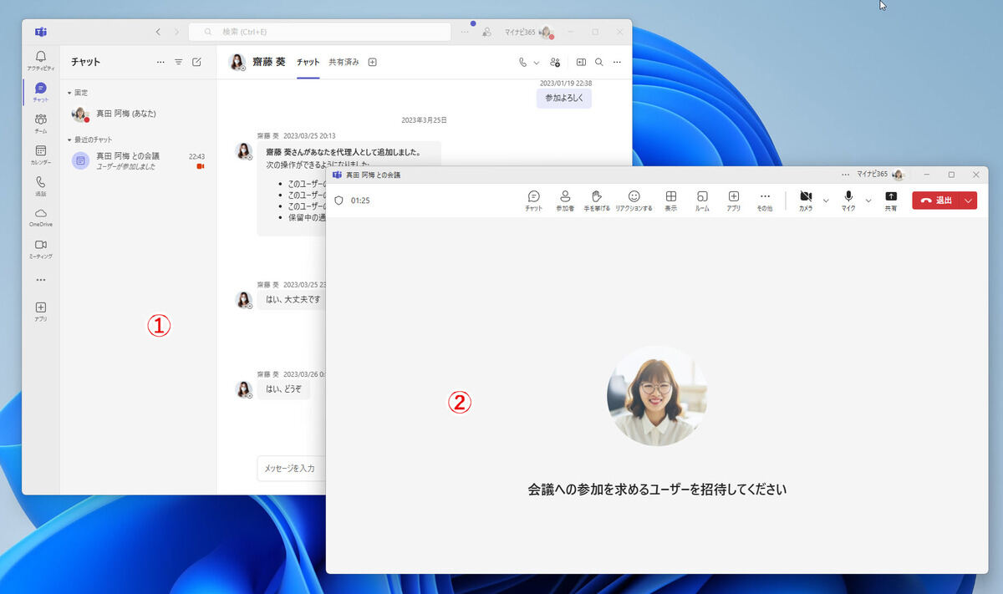
Task: Select the チャット tab beside 齋藤 葵's name
Action: (308, 62)
